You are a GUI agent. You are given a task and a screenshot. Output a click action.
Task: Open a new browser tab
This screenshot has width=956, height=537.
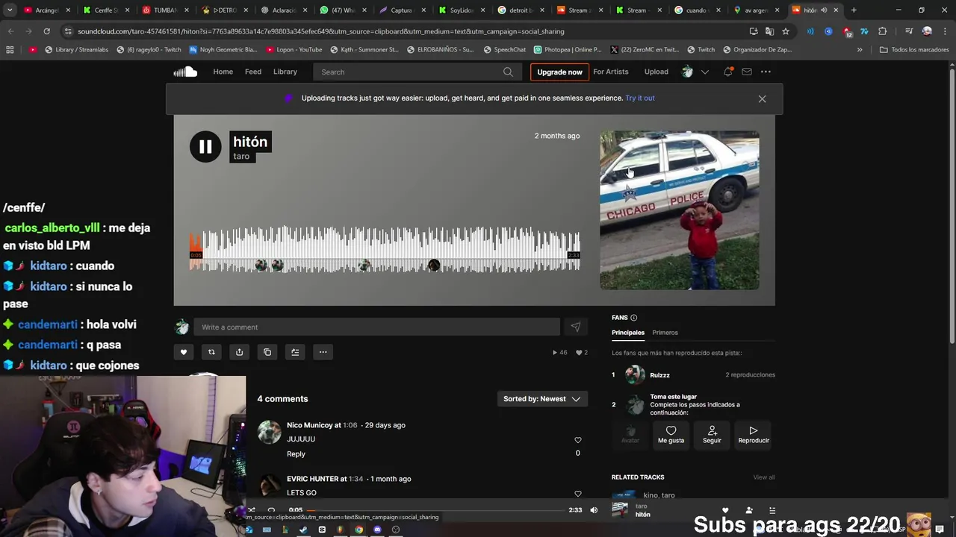point(854,10)
